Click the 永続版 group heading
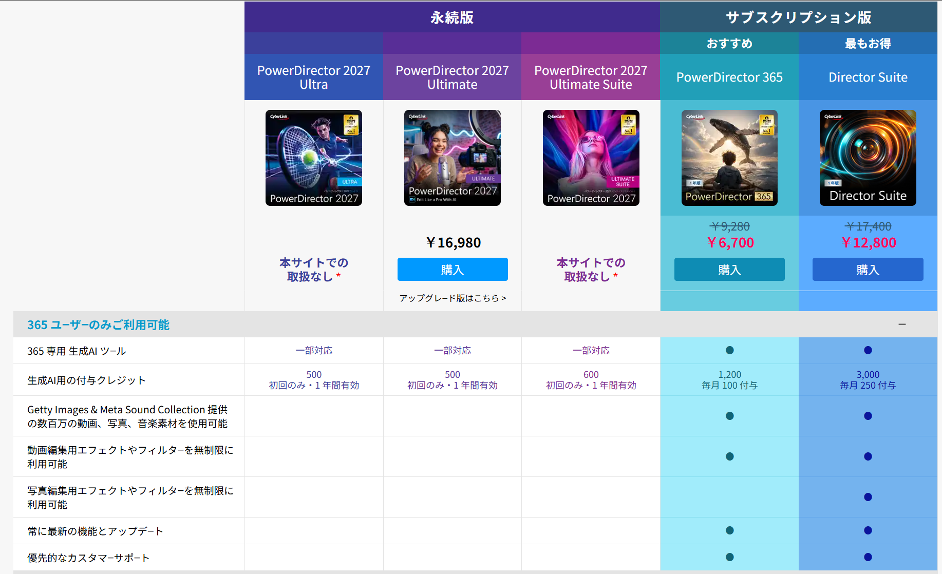The height and width of the screenshot is (574, 942). pyautogui.click(x=452, y=17)
